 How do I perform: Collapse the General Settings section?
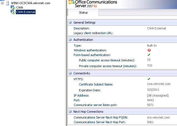pyautogui.click(x=70, y=22)
